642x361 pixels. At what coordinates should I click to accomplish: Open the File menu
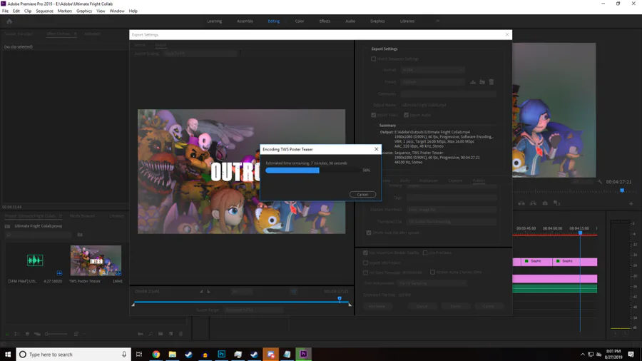click(x=5, y=11)
